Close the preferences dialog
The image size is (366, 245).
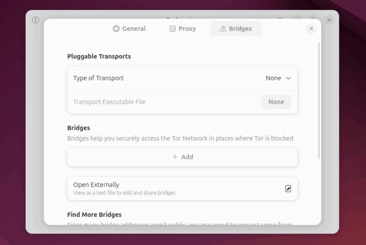311,28
